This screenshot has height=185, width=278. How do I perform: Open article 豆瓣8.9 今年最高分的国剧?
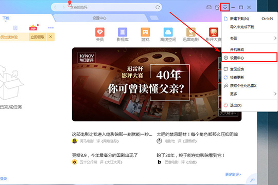105,155
